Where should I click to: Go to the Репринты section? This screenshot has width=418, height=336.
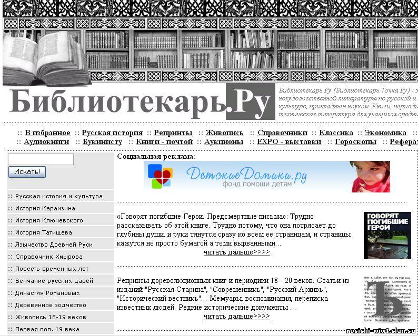[173, 133]
